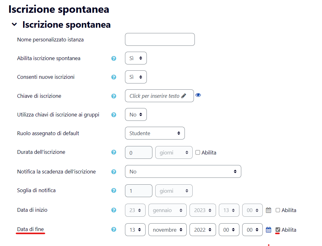The image size is (322, 246).
Task: Tick Abilita checkbox for Data di inizio
Action: [x=278, y=210]
